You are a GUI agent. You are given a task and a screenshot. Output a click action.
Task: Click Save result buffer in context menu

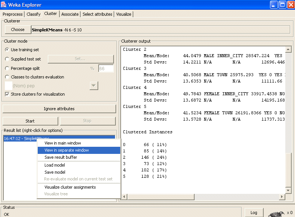pos(60,157)
